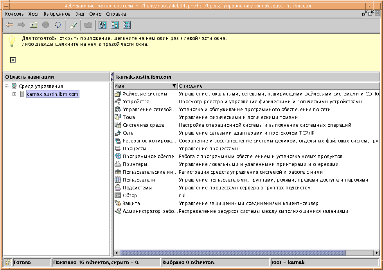Switch to details list view
383x270 pixels.
(126, 25)
